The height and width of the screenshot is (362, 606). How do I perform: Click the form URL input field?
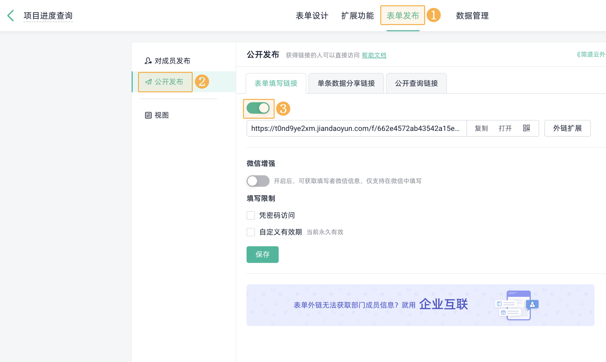pos(356,128)
